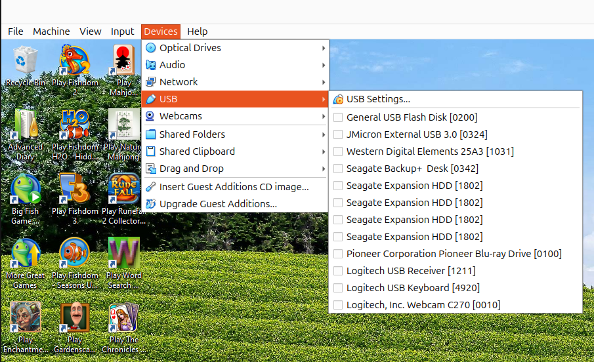Click the Network adapter icon in menu
This screenshot has height=362, width=594.
point(151,82)
